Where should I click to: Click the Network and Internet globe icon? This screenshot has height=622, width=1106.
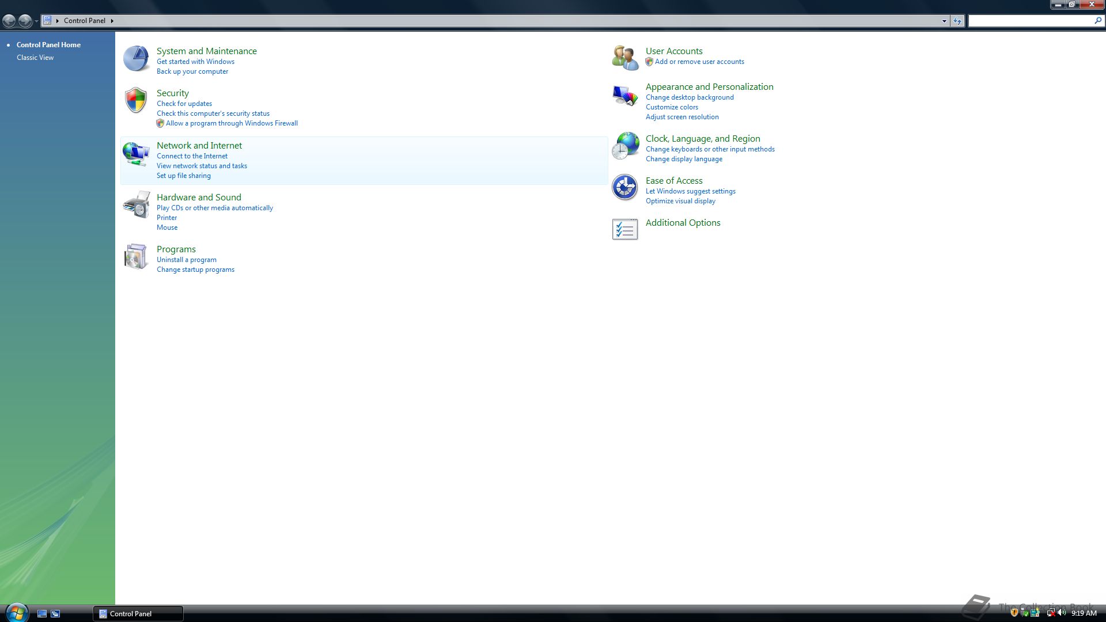[137, 154]
